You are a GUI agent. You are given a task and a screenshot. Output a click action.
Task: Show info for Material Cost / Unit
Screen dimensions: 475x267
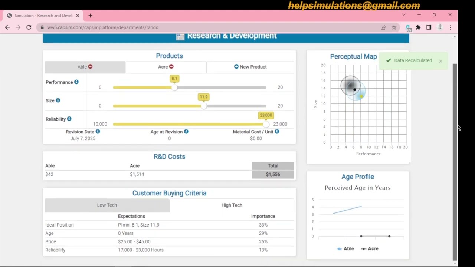click(277, 132)
